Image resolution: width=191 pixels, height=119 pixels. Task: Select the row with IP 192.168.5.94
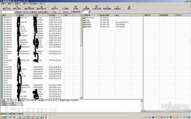pos(41,67)
